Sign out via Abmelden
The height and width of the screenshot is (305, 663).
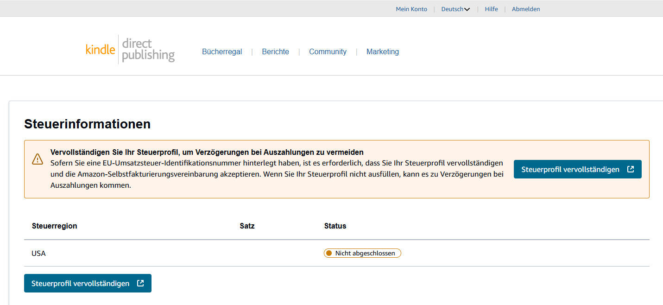pyautogui.click(x=526, y=9)
